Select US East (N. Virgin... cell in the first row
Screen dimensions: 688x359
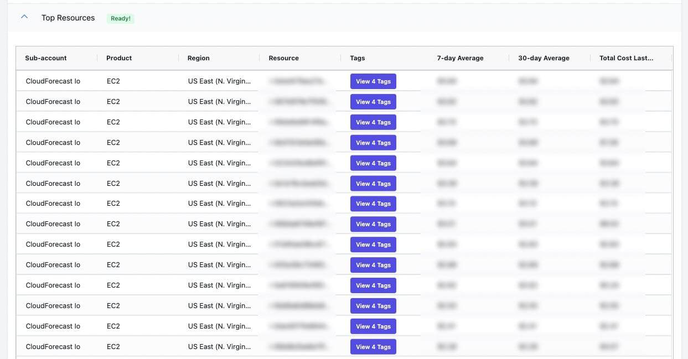pos(219,81)
